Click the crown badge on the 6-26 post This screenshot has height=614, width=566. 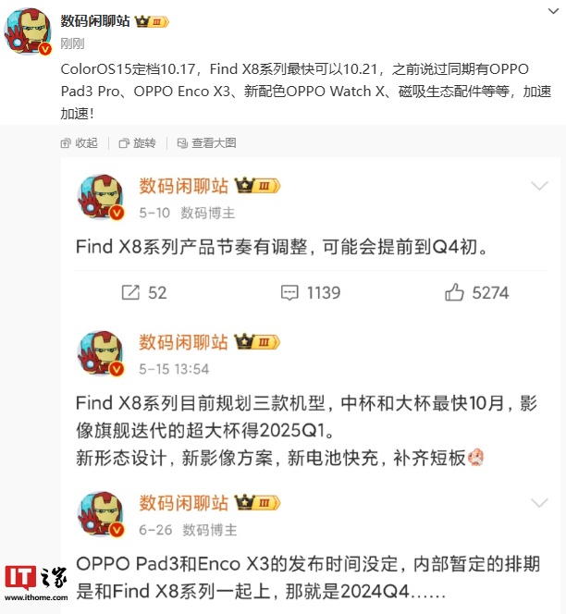tap(257, 503)
